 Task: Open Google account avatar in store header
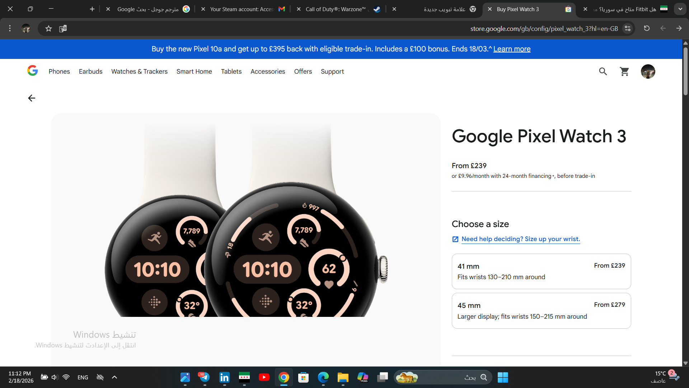click(x=648, y=71)
